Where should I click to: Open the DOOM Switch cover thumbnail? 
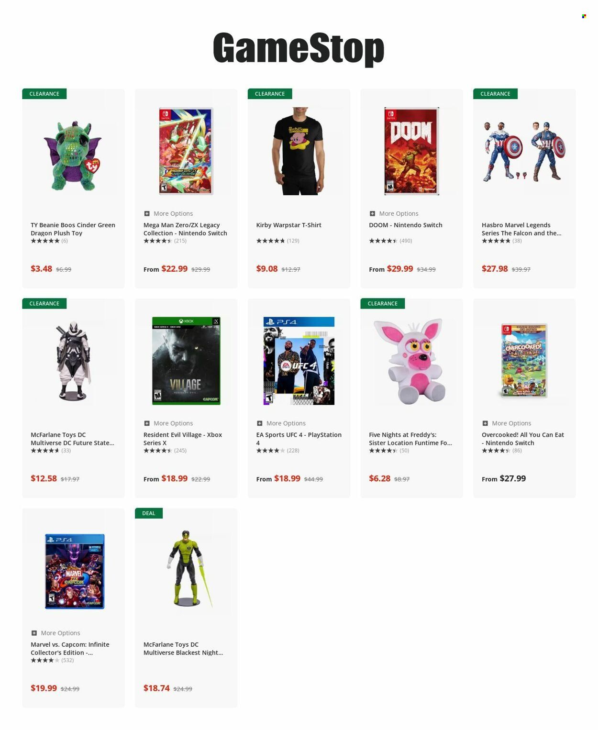(x=411, y=151)
